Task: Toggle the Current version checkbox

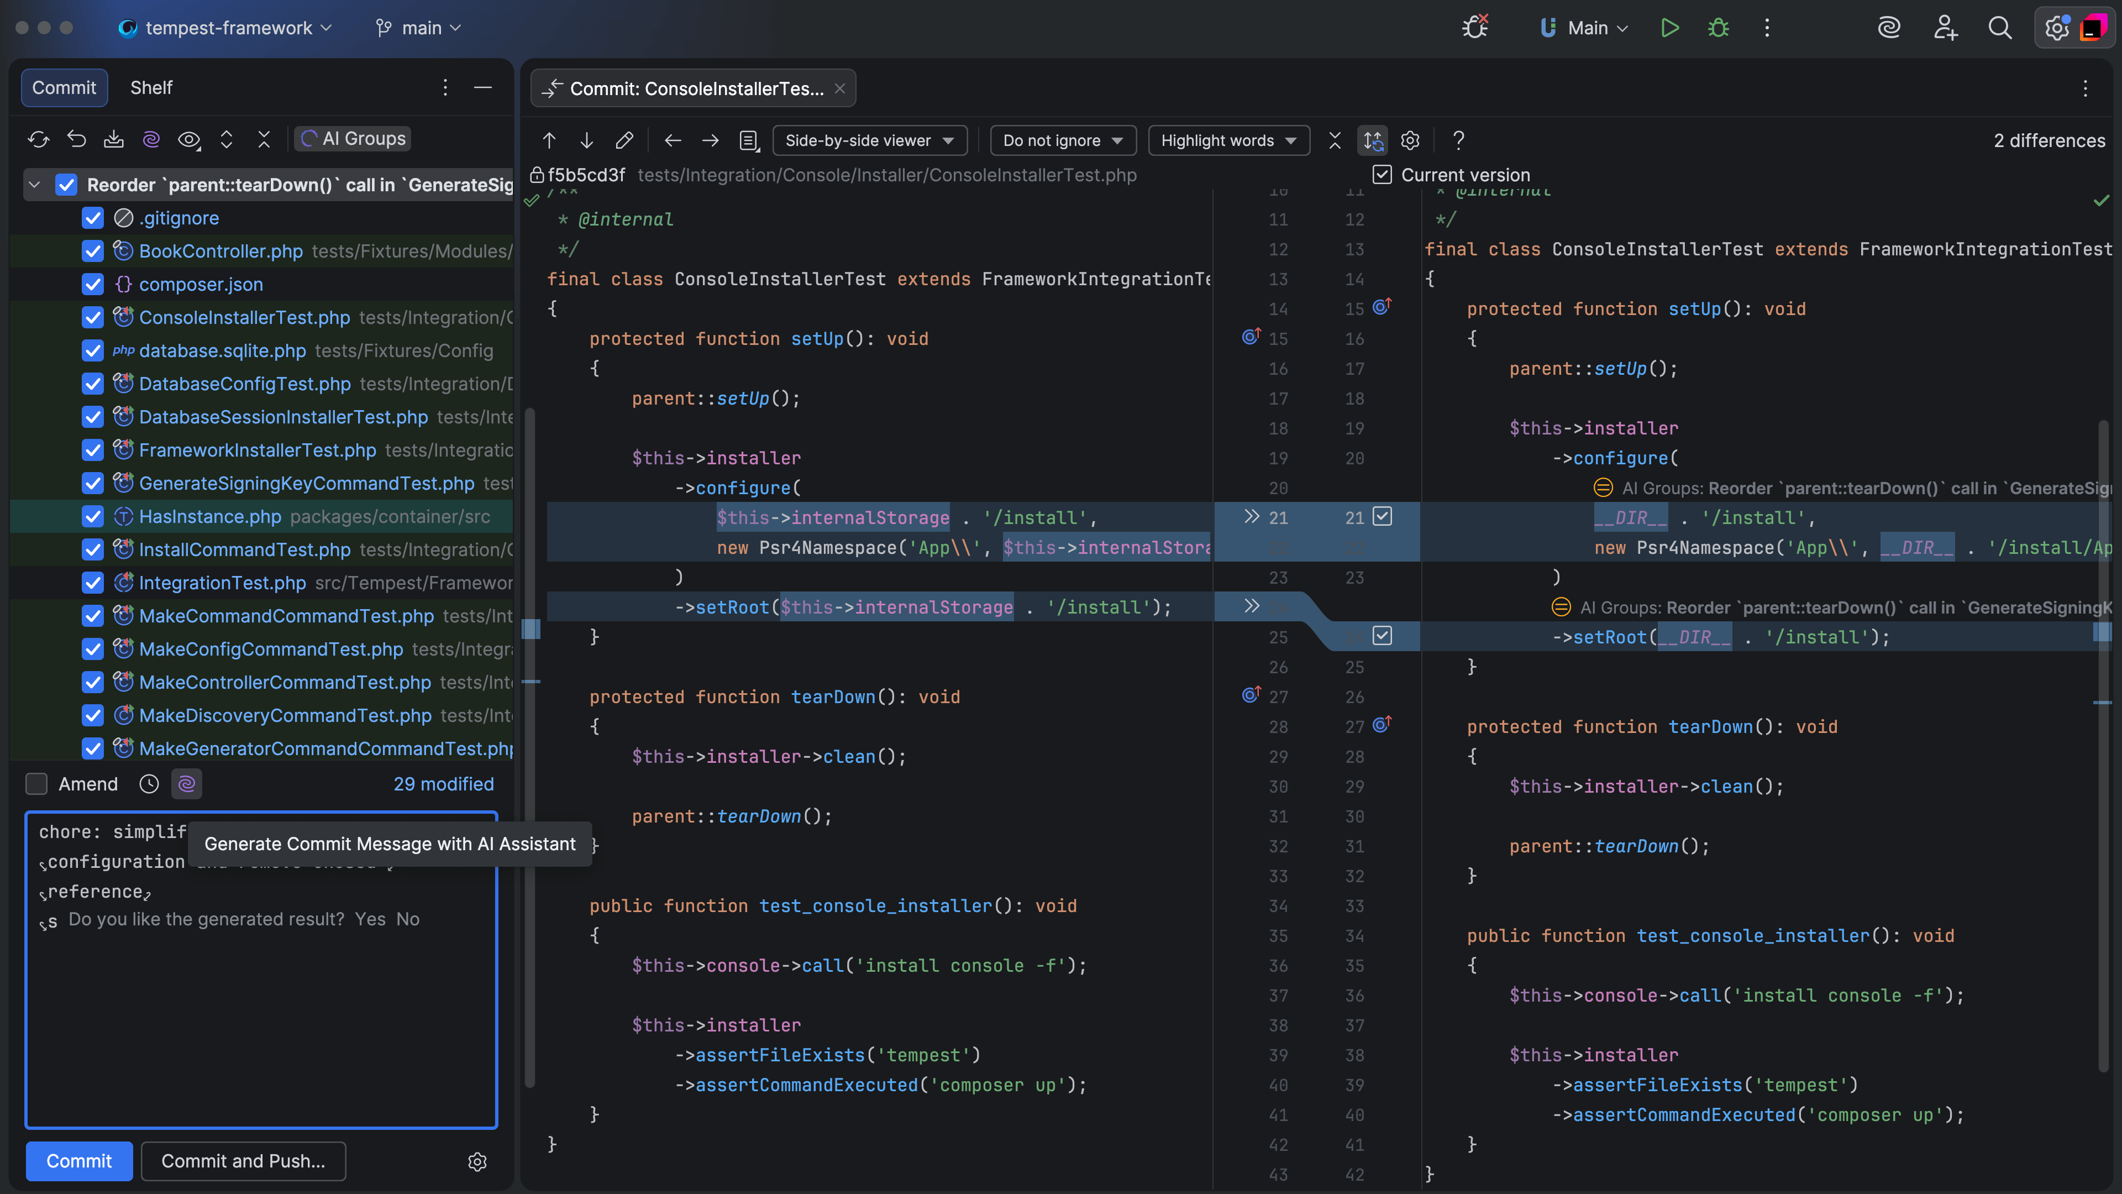Action: coord(1382,174)
